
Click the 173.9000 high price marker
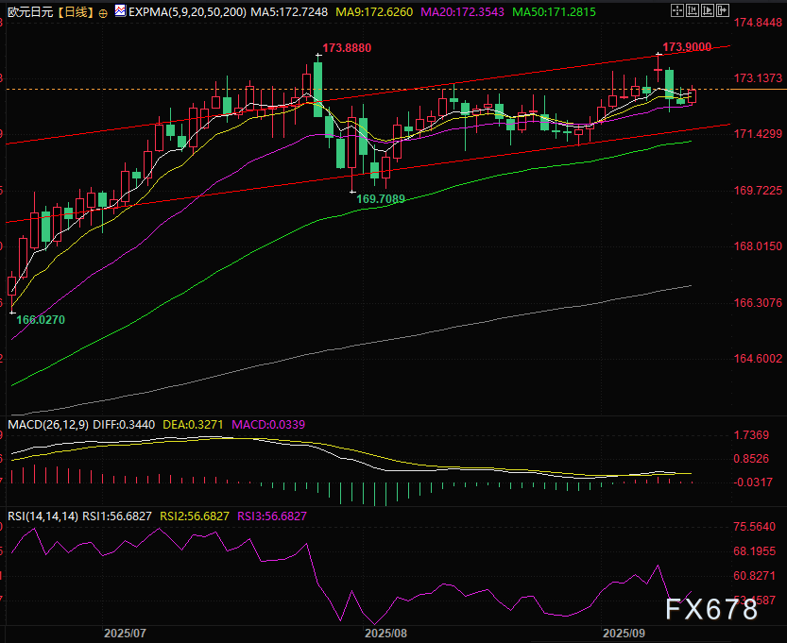[x=686, y=46]
